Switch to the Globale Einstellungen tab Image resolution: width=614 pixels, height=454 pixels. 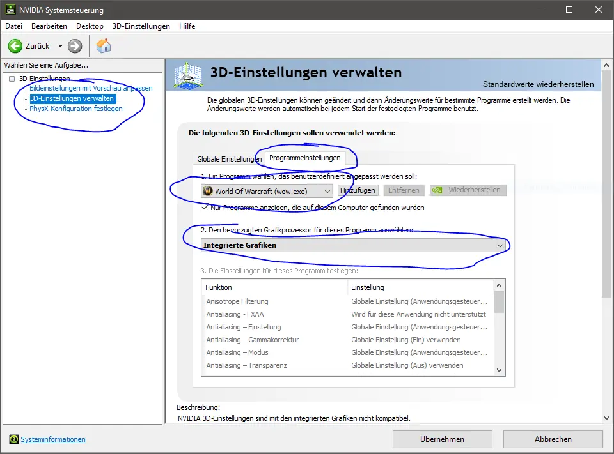click(228, 159)
